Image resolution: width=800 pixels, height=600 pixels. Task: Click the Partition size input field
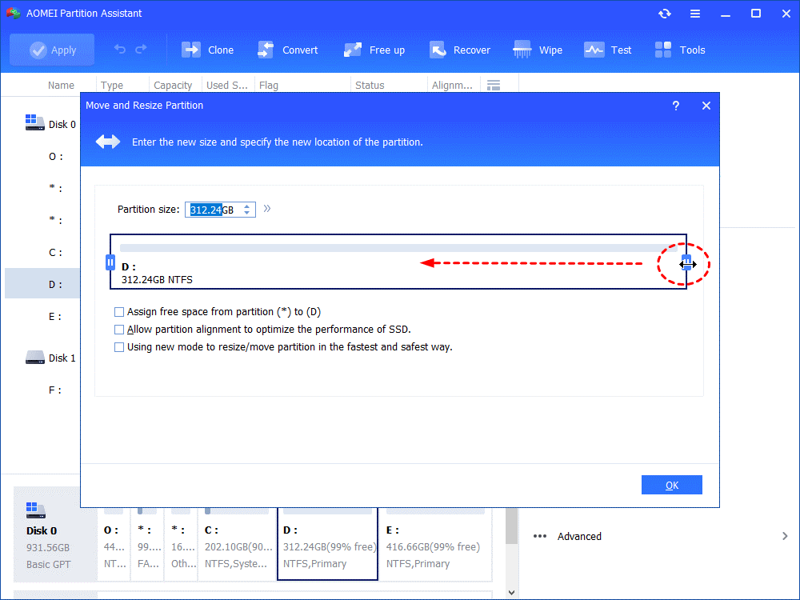coord(213,210)
